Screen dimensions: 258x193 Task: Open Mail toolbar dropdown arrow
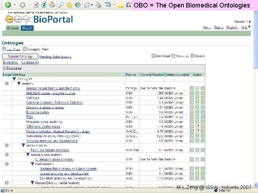[x=92, y=5]
